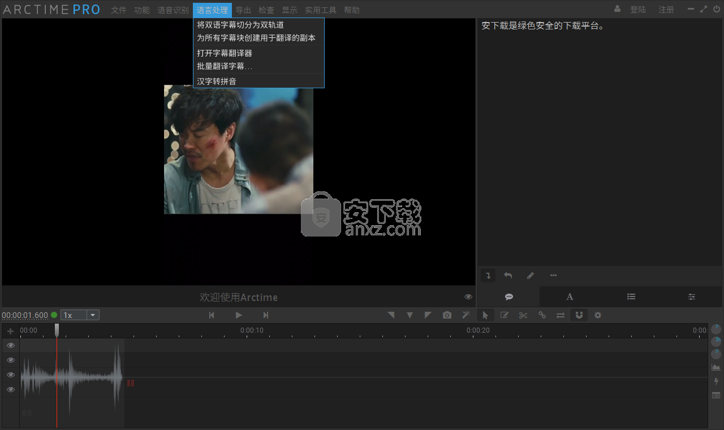Open the 语音识别 menu
Viewport: 724px width, 430px height.
(173, 10)
